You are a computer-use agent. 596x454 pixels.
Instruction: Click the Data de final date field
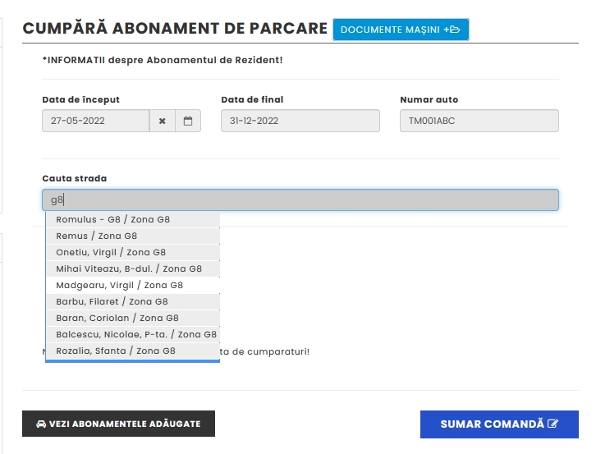[300, 121]
